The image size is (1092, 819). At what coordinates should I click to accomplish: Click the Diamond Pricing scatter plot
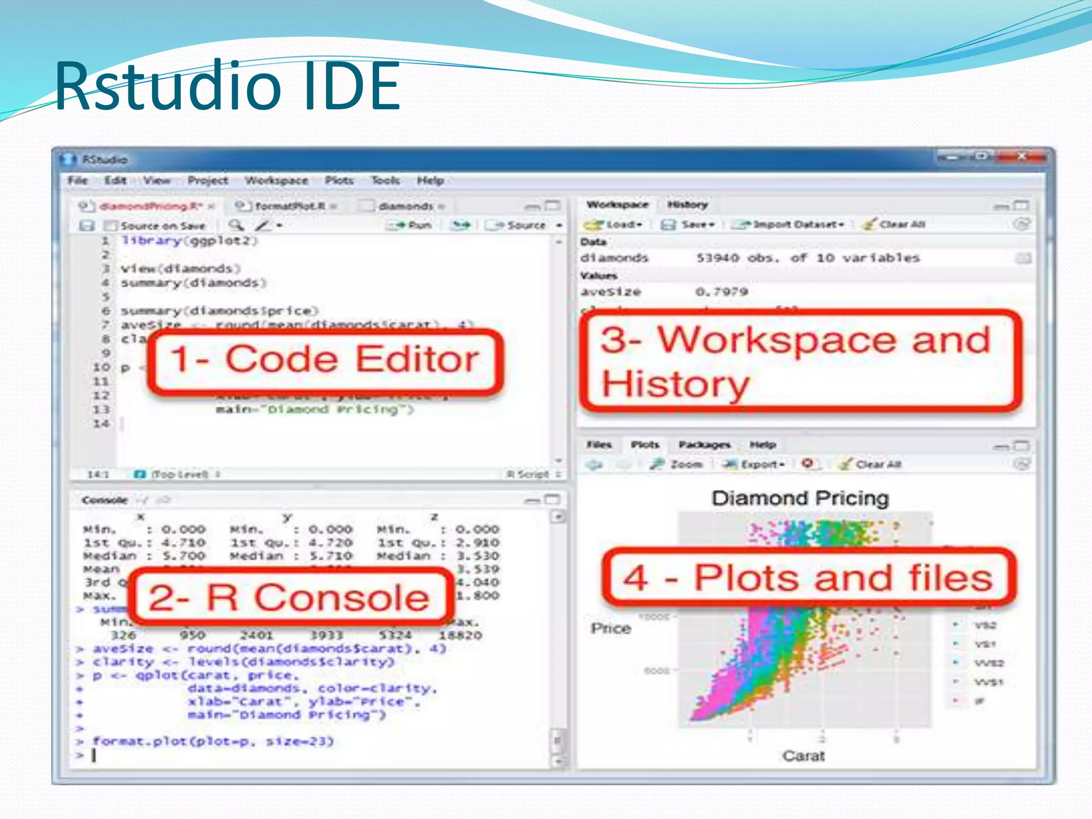tap(805, 620)
